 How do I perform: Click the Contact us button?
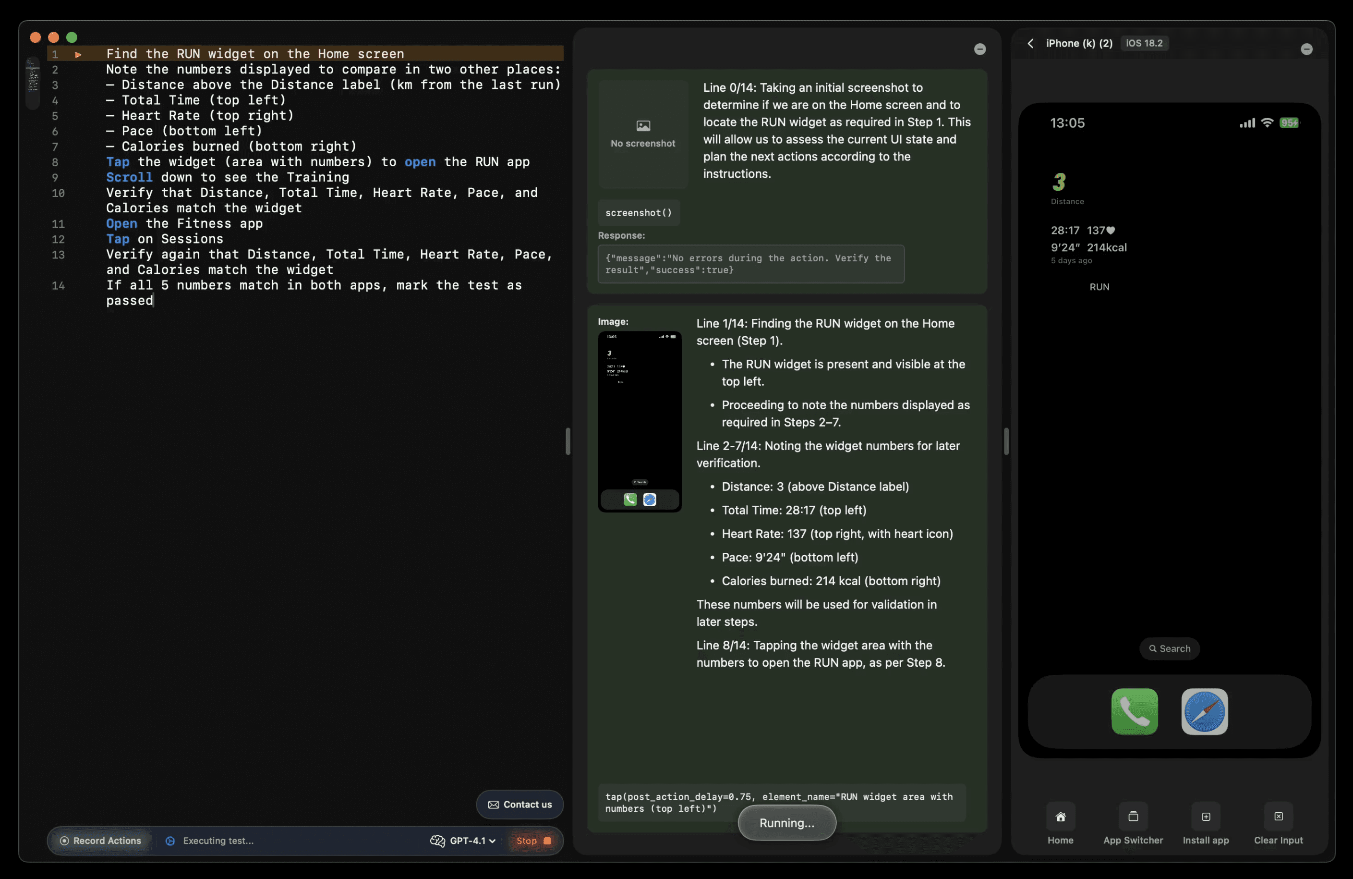click(x=519, y=805)
